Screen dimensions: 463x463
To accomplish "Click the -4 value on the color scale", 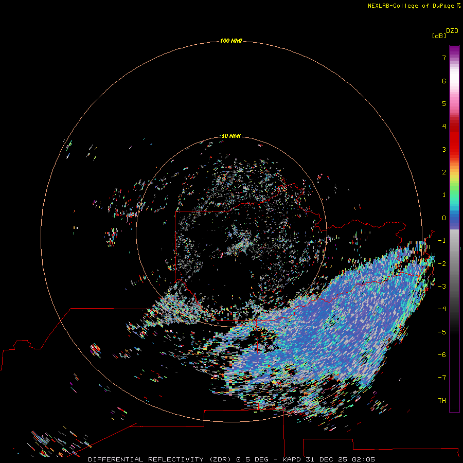I will 442,309.
